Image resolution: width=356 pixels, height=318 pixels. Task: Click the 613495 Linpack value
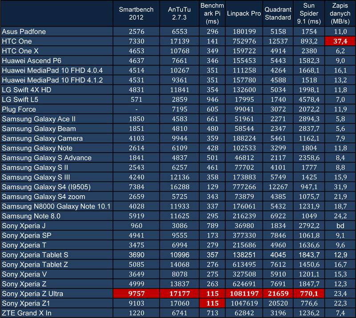[244, 265]
